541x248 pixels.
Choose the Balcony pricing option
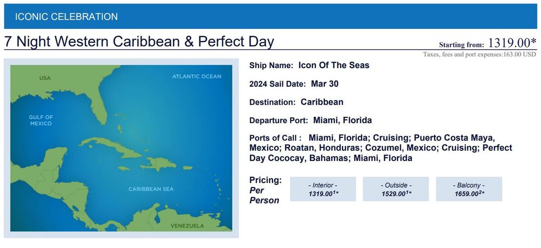469,189
